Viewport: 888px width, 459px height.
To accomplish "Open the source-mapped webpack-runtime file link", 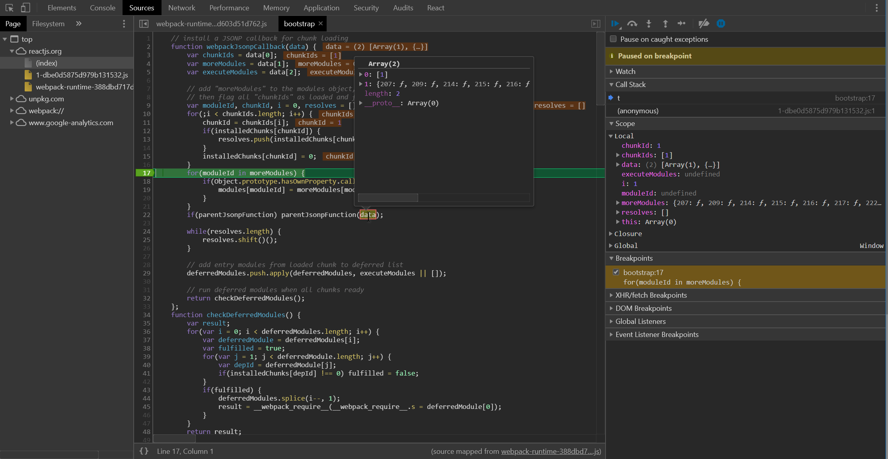I will tap(551, 451).
